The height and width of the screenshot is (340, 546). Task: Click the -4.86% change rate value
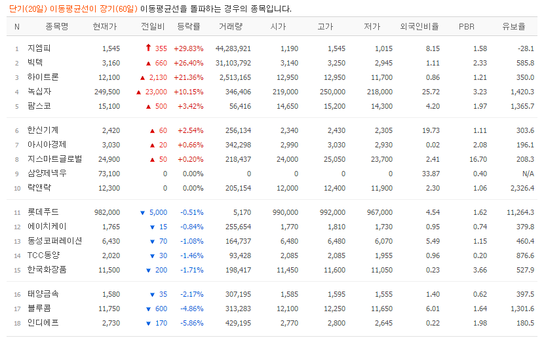point(192,309)
